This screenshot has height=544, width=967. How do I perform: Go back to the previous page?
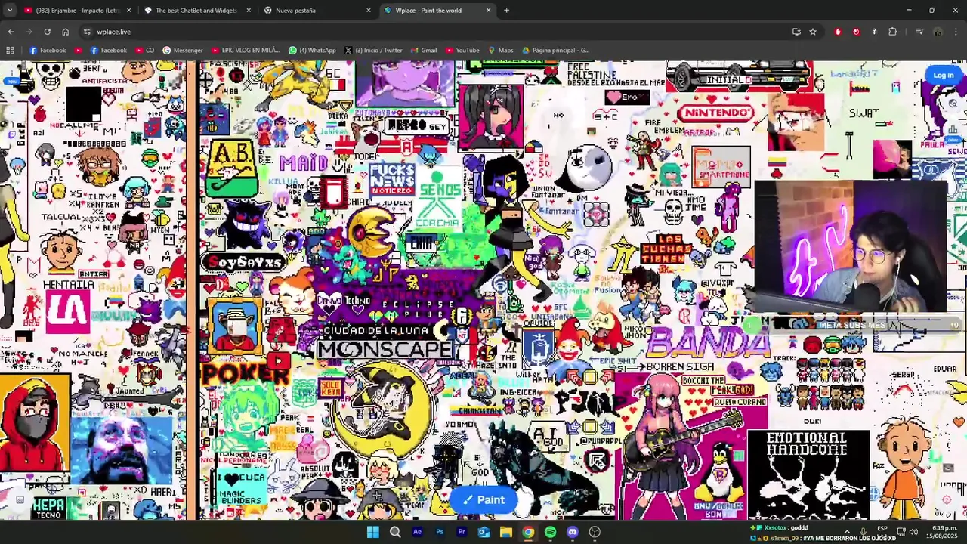(x=11, y=32)
